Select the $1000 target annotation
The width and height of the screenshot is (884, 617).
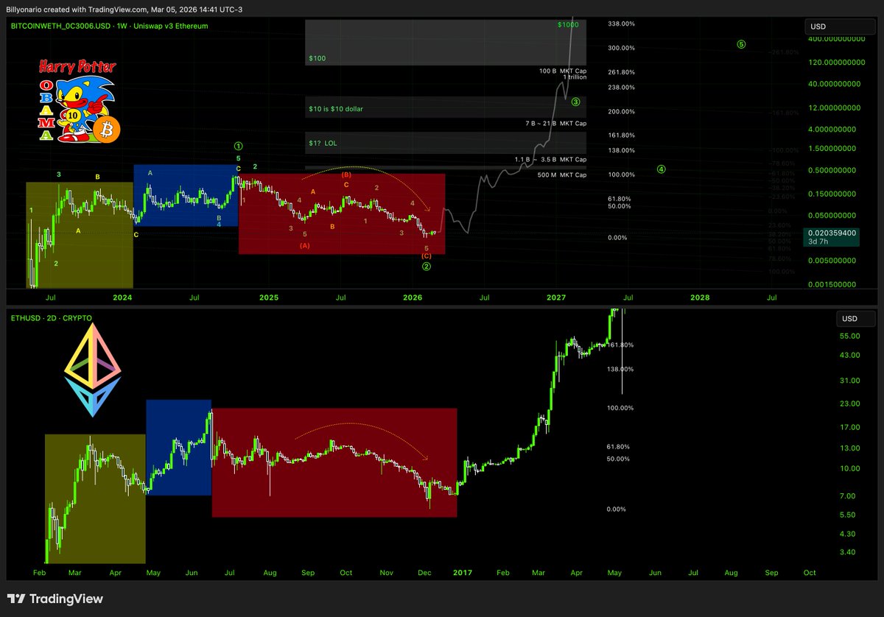pos(568,25)
